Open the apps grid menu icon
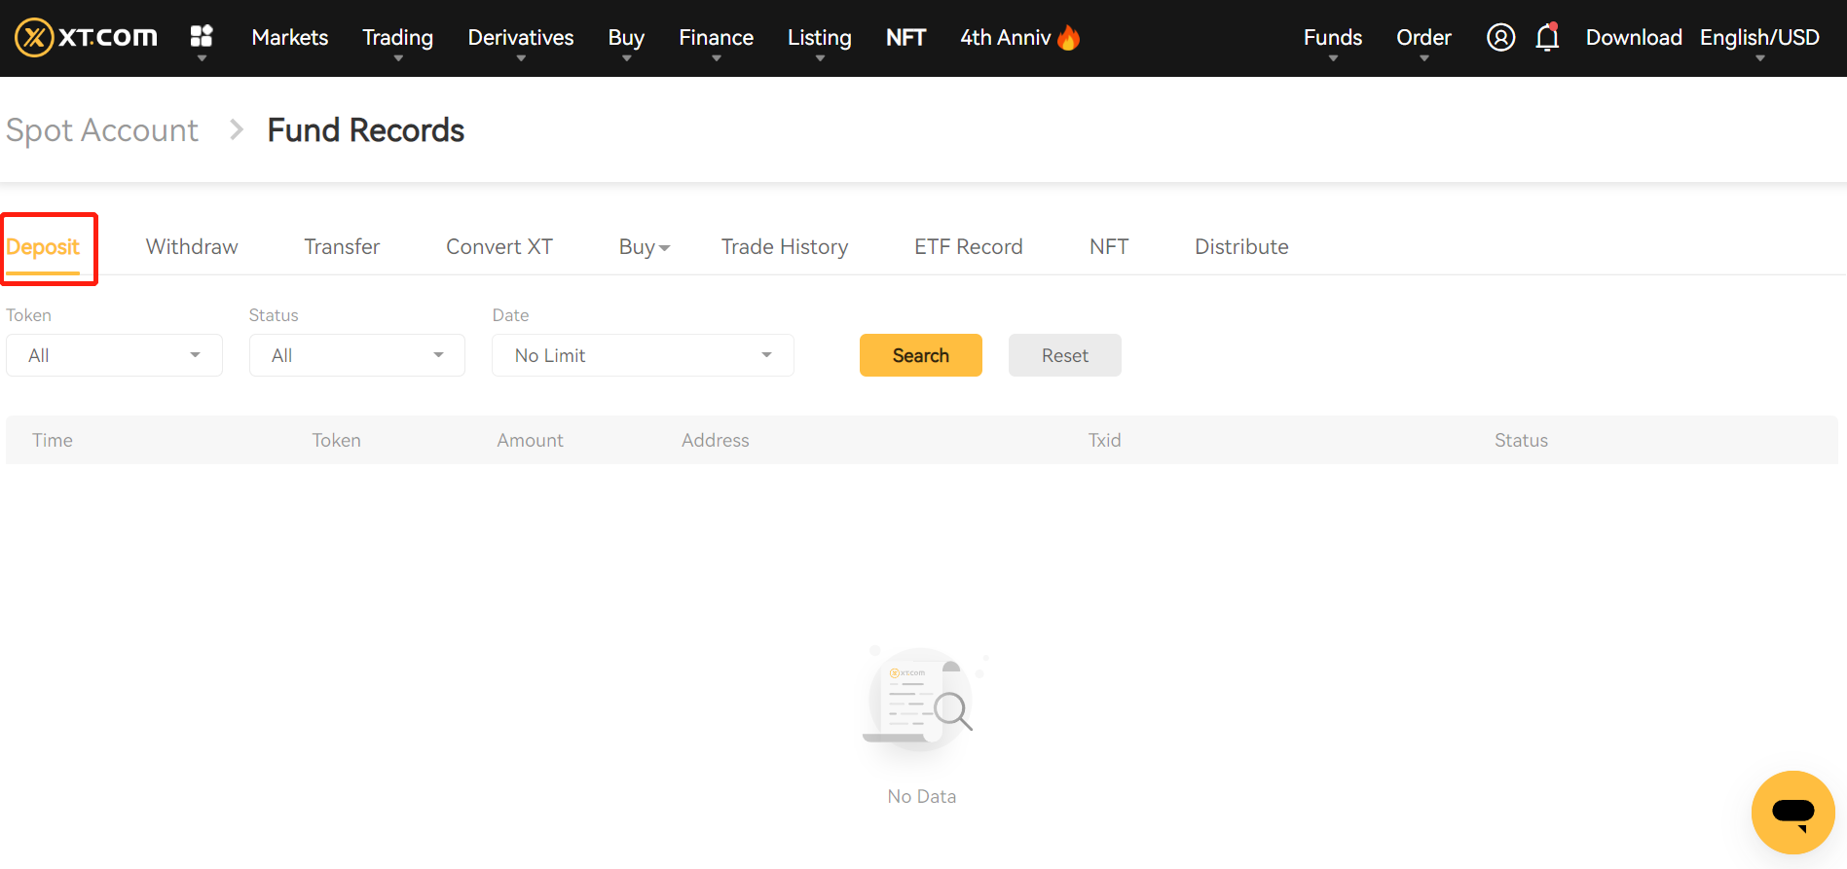Viewport: 1847px width, 869px height. (202, 37)
